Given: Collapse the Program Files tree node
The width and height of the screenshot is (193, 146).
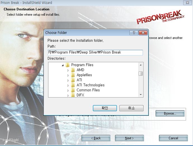Looking at the screenshot, I should point(63,65).
